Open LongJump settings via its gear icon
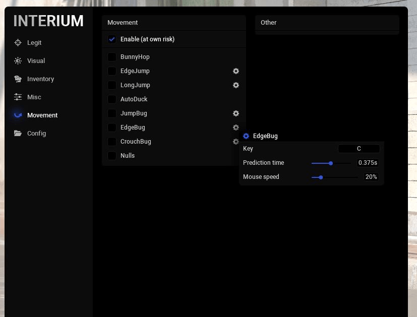Screen dimensions: 417x317 pos(235,85)
